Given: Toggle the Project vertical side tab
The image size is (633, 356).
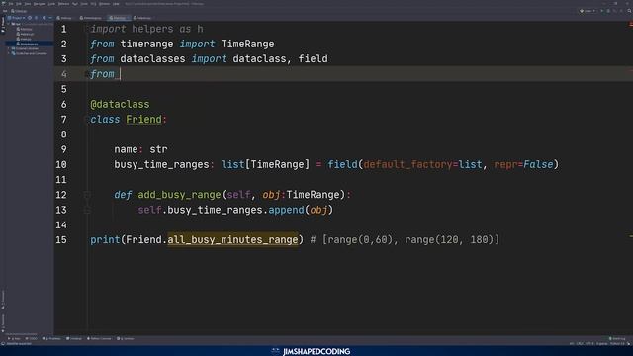Looking at the screenshot, I should coord(3,24).
